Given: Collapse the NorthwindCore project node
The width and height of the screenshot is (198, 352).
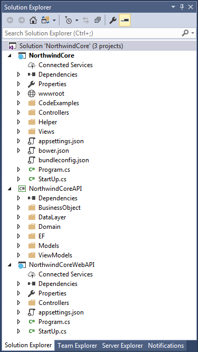Looking at the screenshot, I should pyautogui.click(x=9, y=55).
